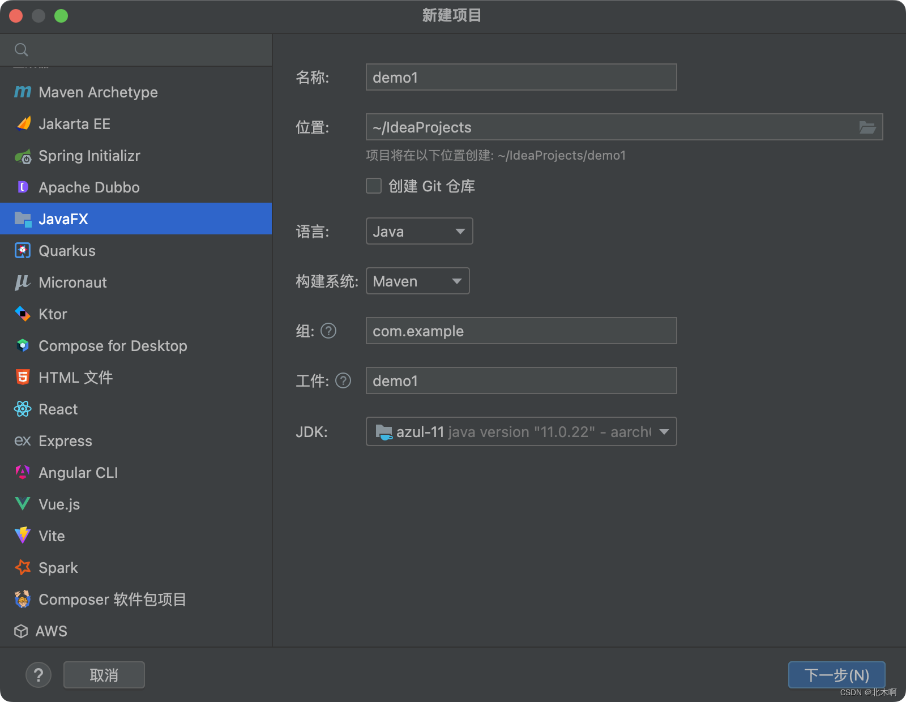Select the Jakarta EE list item
This screenshot has width=906, height=702.
(136, 123)
